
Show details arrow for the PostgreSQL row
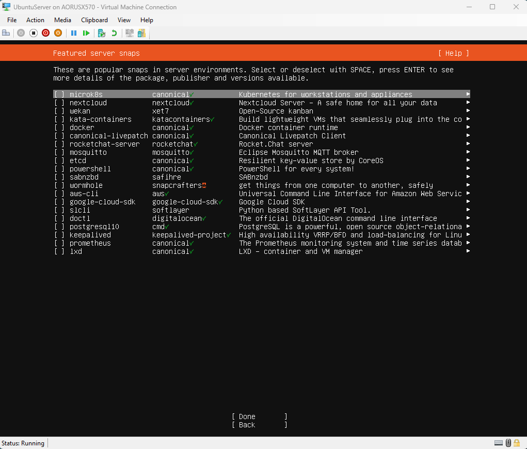pyautogui.click(x=468, y=227)
